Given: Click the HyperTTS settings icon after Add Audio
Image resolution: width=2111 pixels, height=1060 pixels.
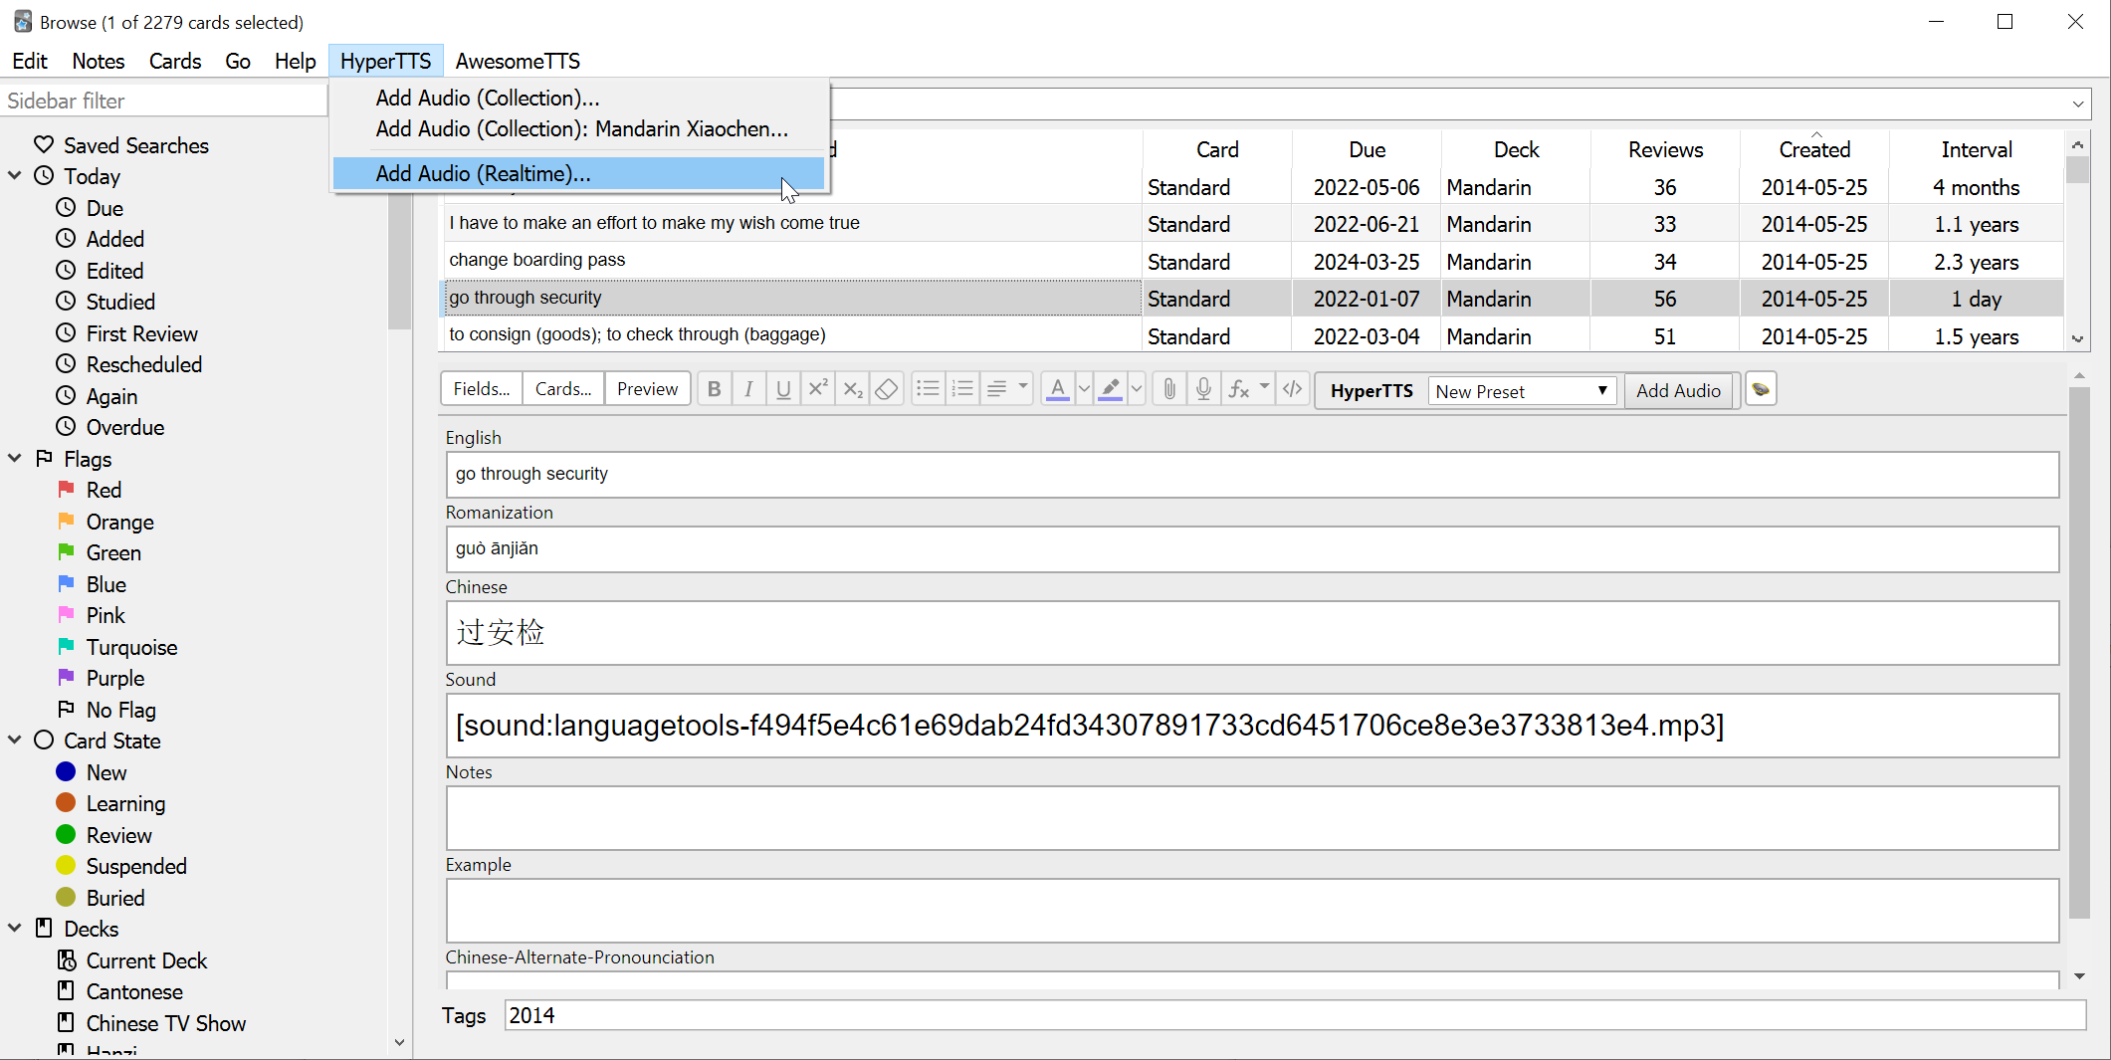Looking at the screenshot, I should click(1761, 389).
